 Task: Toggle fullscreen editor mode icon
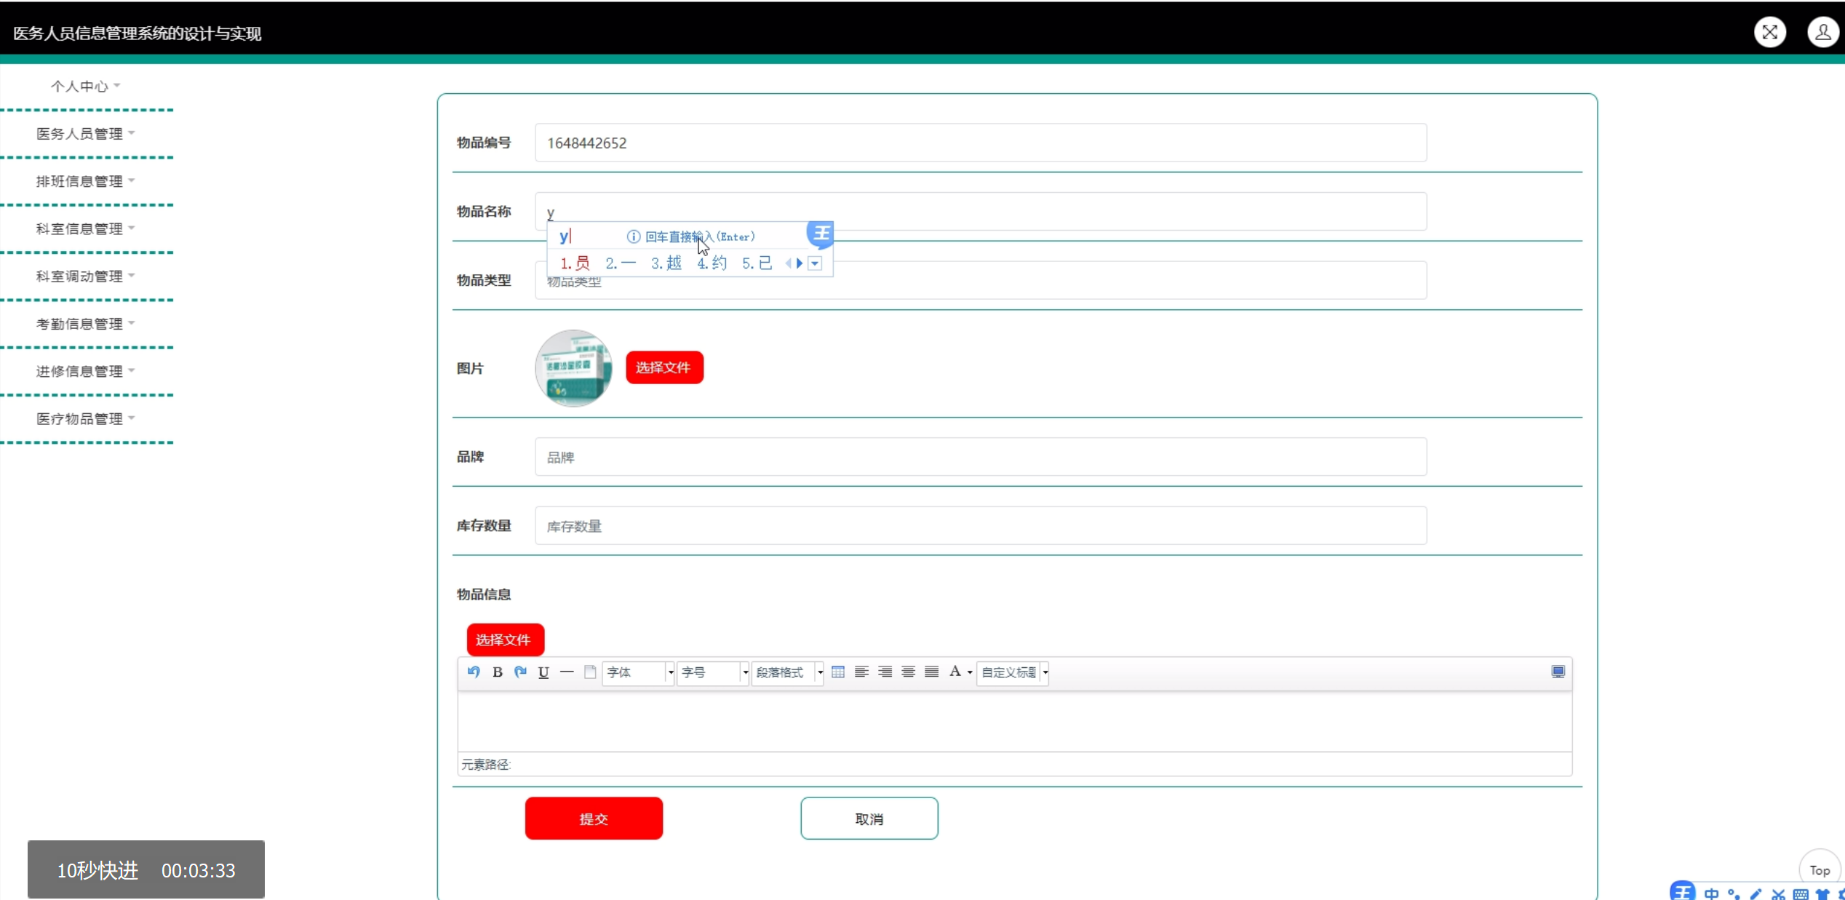click(x=1558, y=672)
